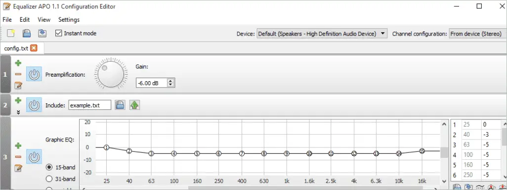Click the EQ graph vertical scroll-up arrow
The height and width of the screenshot is (190, 507).
pyautogui.click(x=444, y=124)
